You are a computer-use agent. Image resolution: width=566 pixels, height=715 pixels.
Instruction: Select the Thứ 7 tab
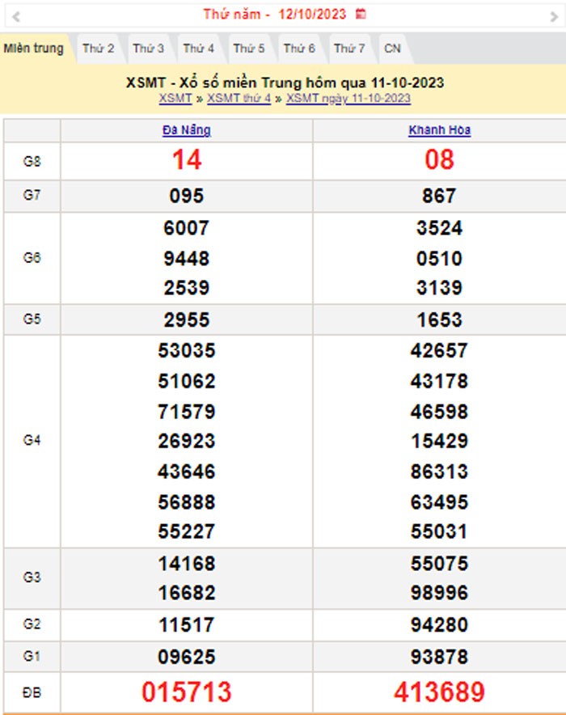[x=349, y=49]
